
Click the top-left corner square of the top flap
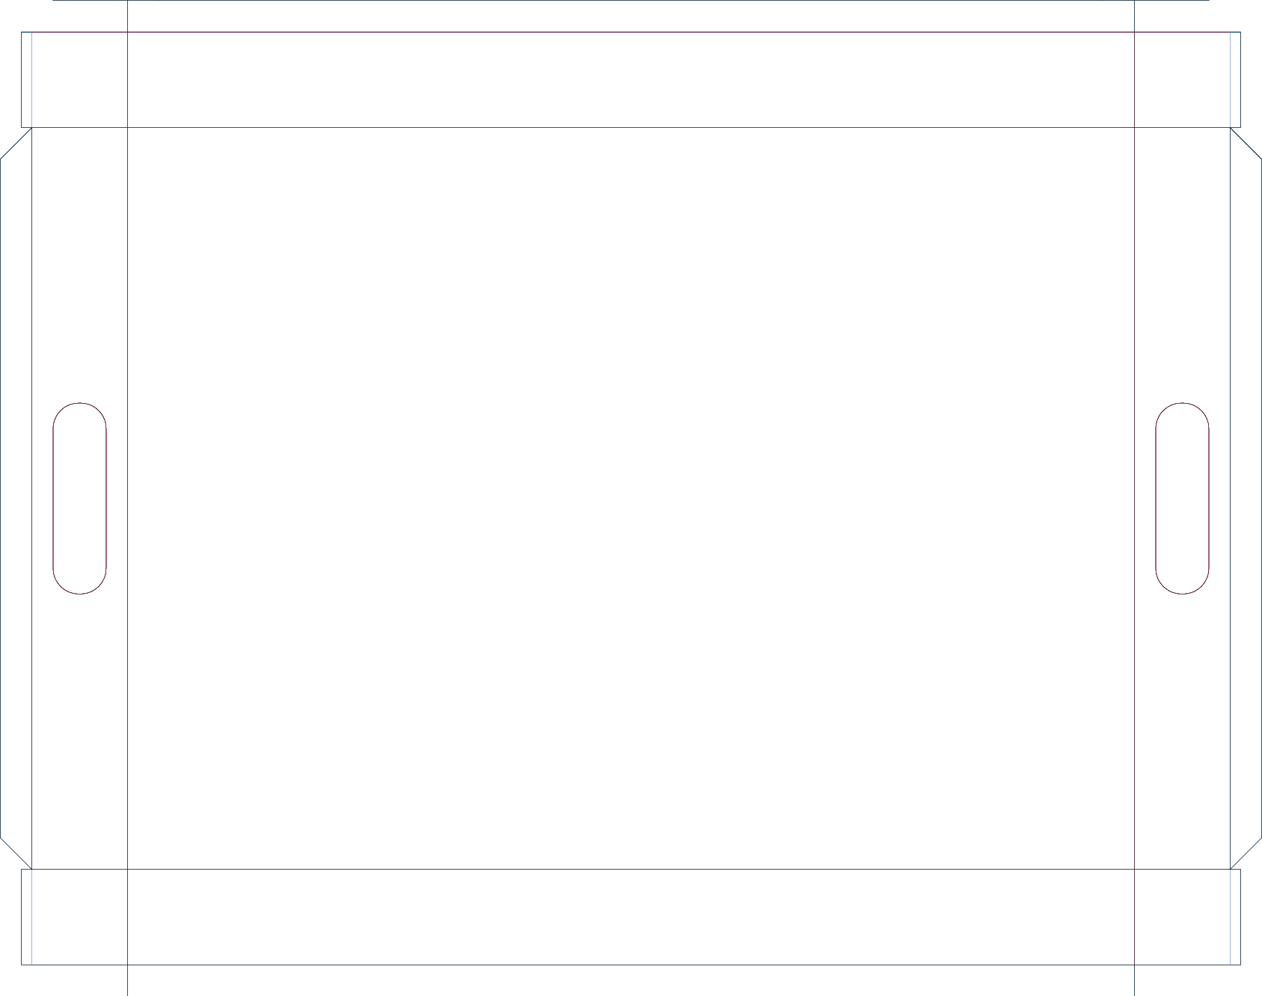click(79, 80)
